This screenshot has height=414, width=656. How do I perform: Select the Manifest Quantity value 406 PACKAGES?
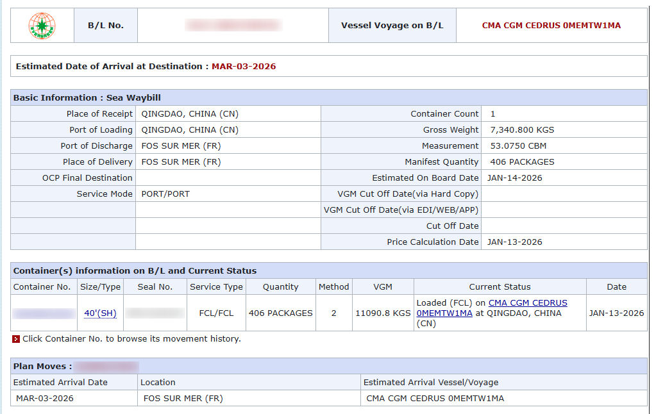tap(522, 162)
